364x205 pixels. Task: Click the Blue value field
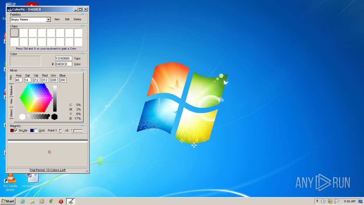(63, 80)
